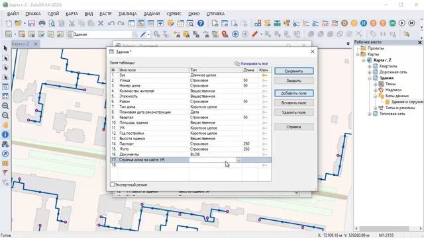Image resolution: width=424 pixels, height=238 pixels.
Task: Select the Количество жителей field row
Action: (191, 91)
